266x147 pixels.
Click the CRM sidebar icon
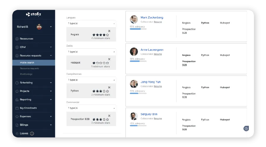pos(17,47)
